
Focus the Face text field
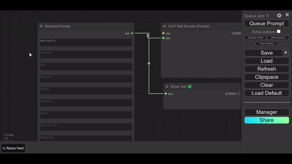click(86, 67)
